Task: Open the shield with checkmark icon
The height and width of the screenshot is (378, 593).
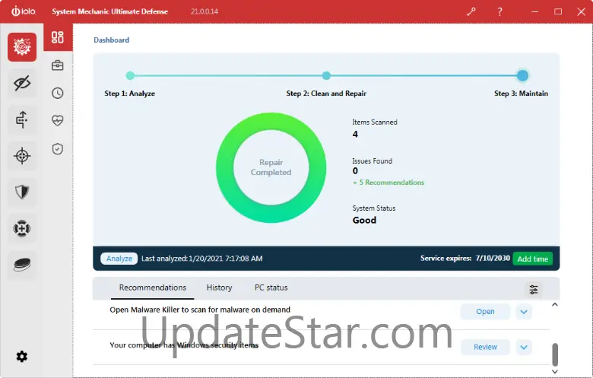Action: pos(58,149)
